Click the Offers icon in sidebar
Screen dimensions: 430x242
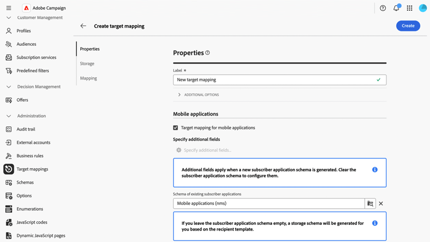(9, 100)
